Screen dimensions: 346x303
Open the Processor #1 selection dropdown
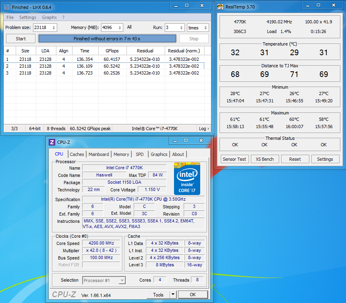pos(104,280)
